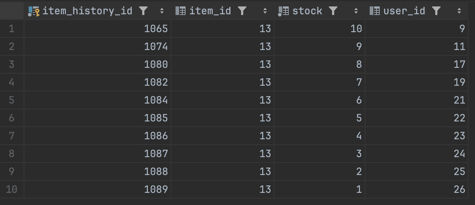The width and height of the screenshot is (475, 205).
Task: Select the stock cell showing 5
Action: (x=320, y=118)
